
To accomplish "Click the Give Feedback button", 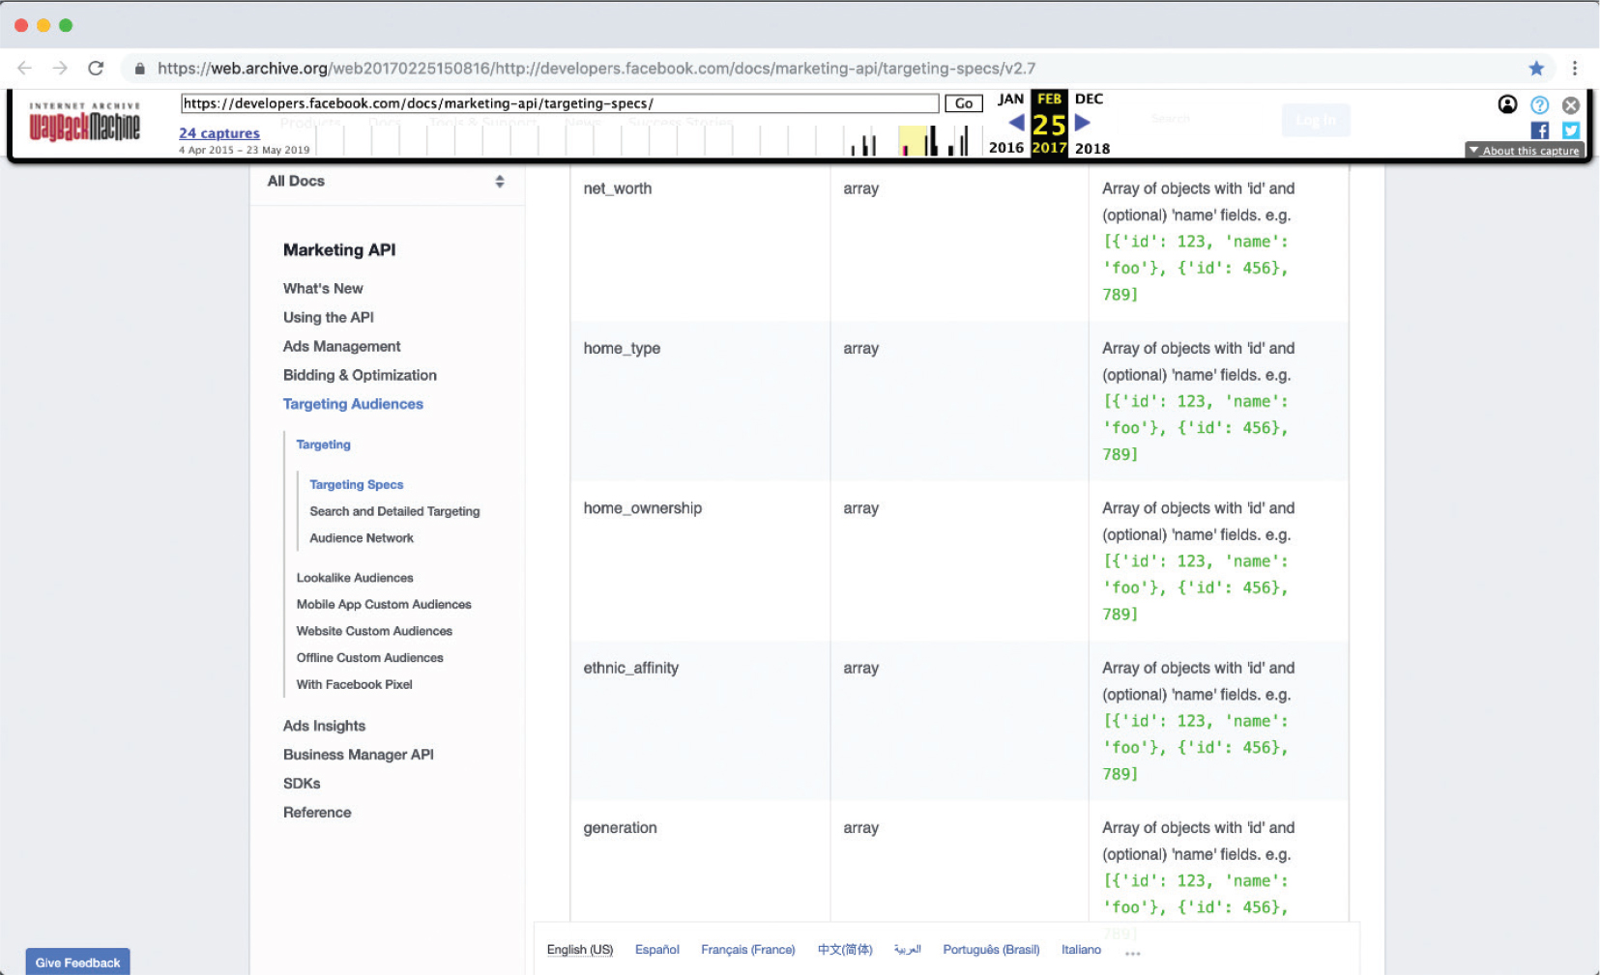I will pyautogui.click(x=77, y=962).
